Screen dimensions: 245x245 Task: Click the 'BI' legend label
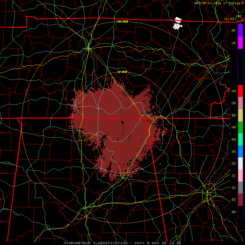click(x=234, y=200)
